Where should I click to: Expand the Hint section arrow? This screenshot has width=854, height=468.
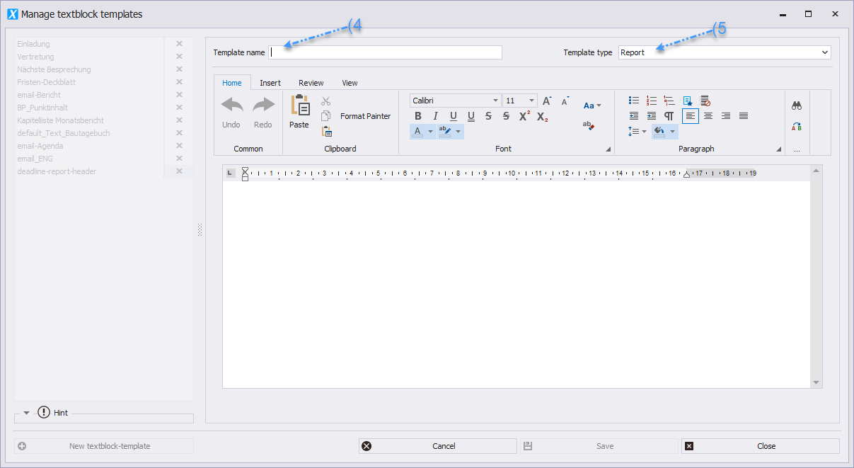click(x=27, y=413)
